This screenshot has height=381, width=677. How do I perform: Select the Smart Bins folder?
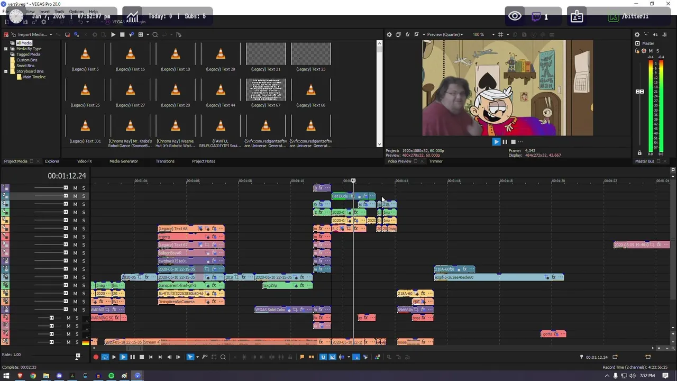25,66
